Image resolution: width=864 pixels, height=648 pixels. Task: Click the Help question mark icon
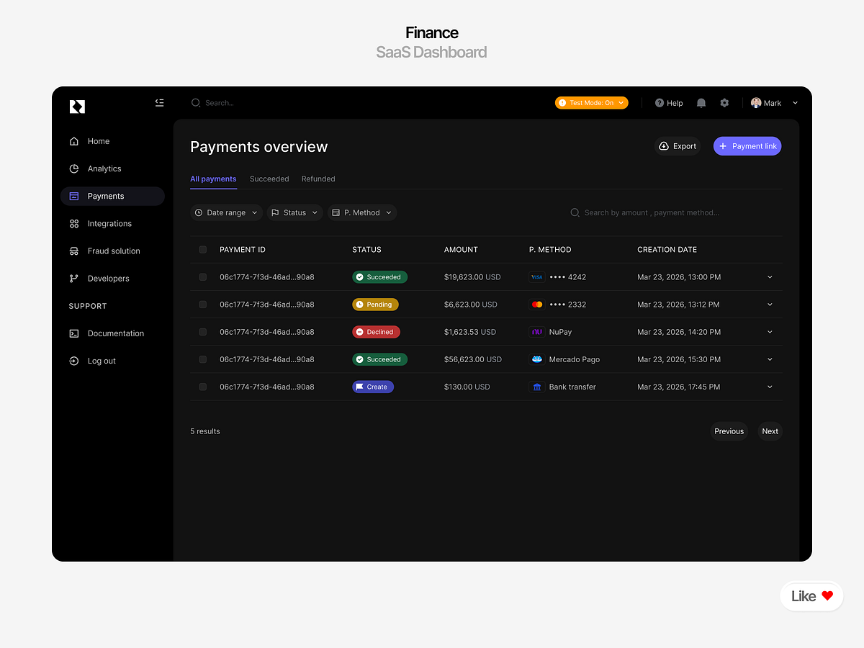point(660,103)
